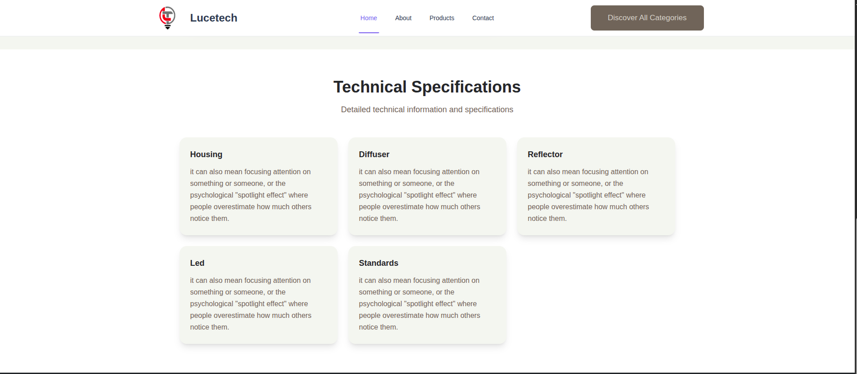Select the Contact nav link
The width and height of the screenshot is (857, 374).
coord(483,18)
